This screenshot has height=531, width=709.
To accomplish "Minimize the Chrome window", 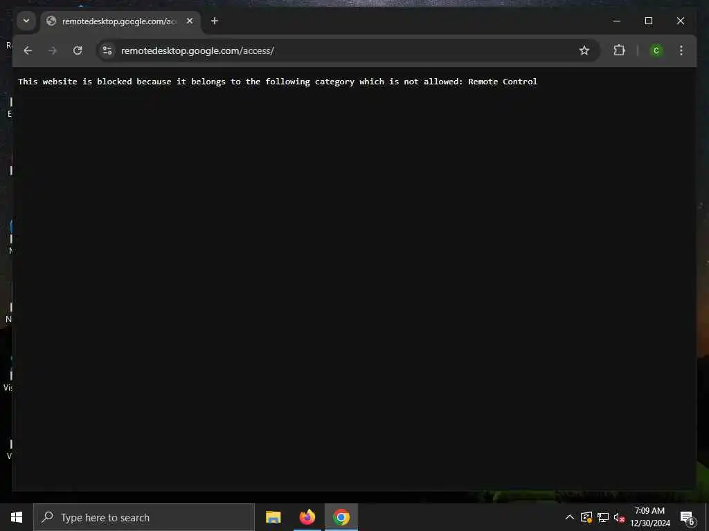I will (617, 21).
